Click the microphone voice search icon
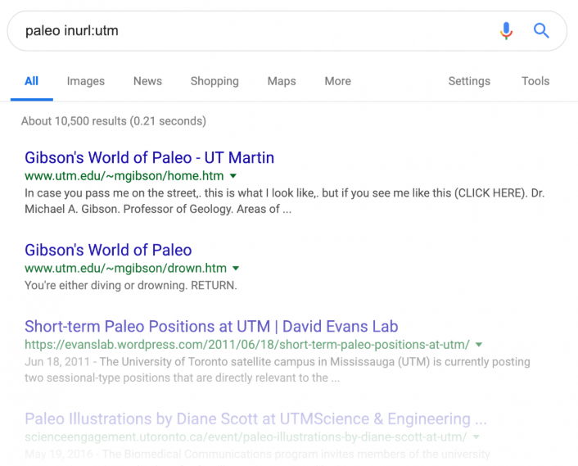Screen dimensions: 578x466 (506, 30)
